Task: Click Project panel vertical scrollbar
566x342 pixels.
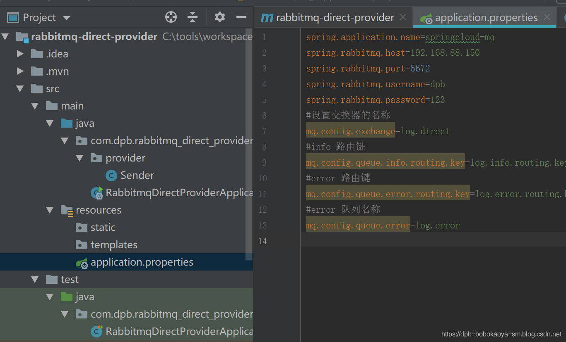Action: [x=249, y=144]
